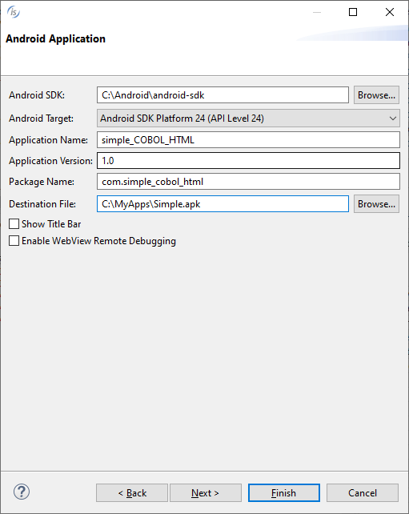Maximize the Android Application dialog window
This screenshot has width=409, height=514.
click(x=353, y=12)
